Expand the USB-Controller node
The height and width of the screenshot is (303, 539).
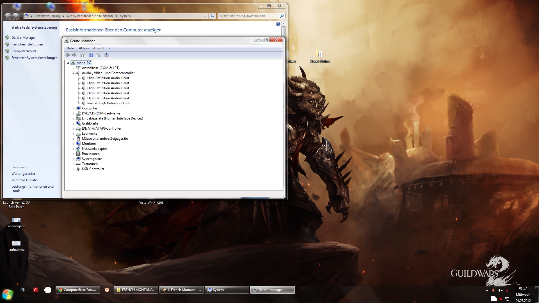pos(74,169)
